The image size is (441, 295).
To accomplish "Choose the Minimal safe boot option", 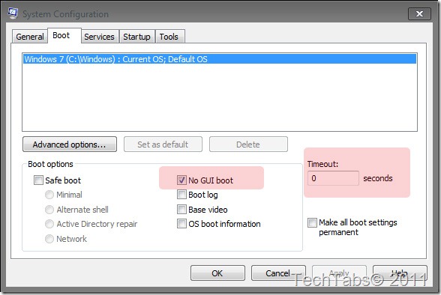I will click(49, 195).
